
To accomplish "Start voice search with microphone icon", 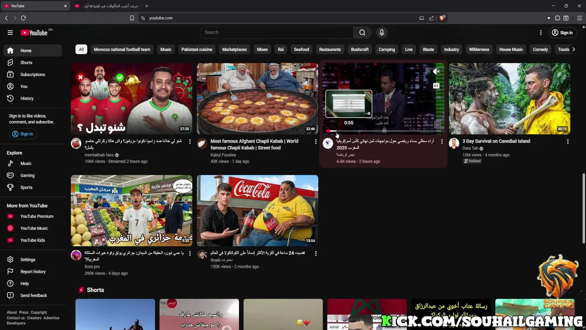I will (381, 33).
